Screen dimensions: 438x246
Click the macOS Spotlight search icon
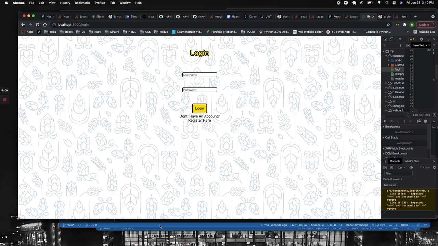[x=387, y=3]
